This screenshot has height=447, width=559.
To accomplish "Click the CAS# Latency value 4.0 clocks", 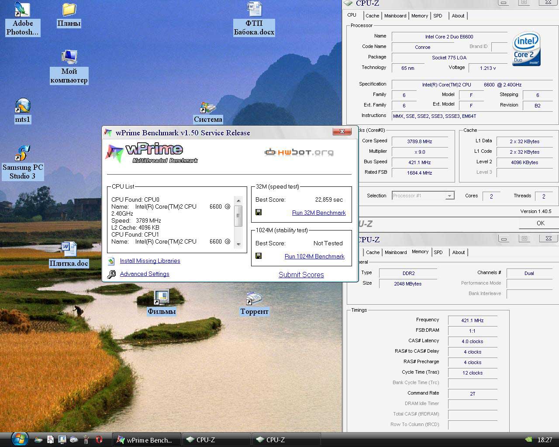I will [x=473, y=341].
